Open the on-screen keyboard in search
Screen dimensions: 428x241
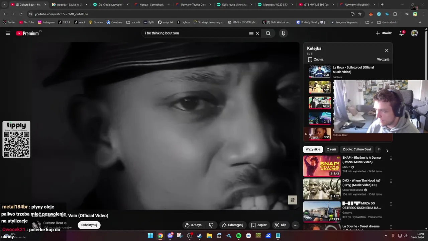tap(251, 33)
